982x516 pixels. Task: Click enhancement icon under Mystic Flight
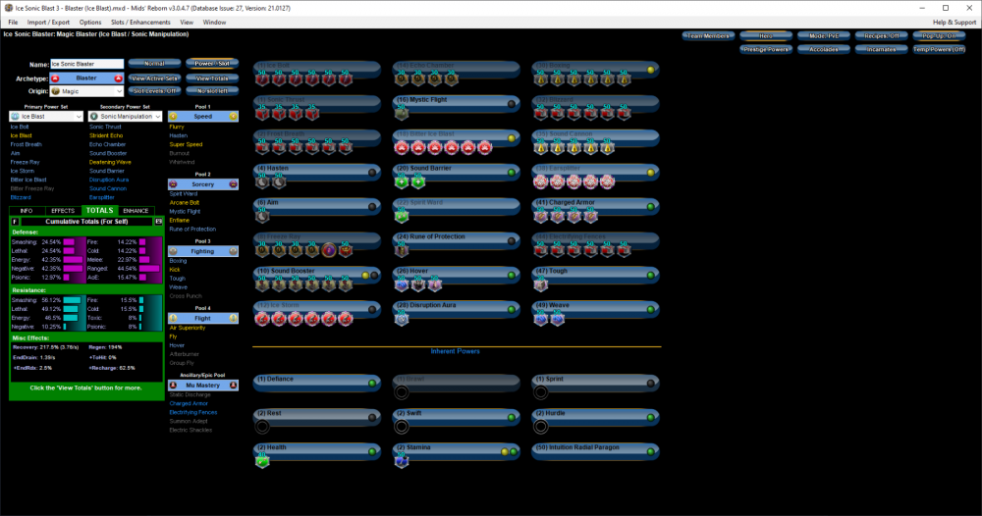(402, 114)
